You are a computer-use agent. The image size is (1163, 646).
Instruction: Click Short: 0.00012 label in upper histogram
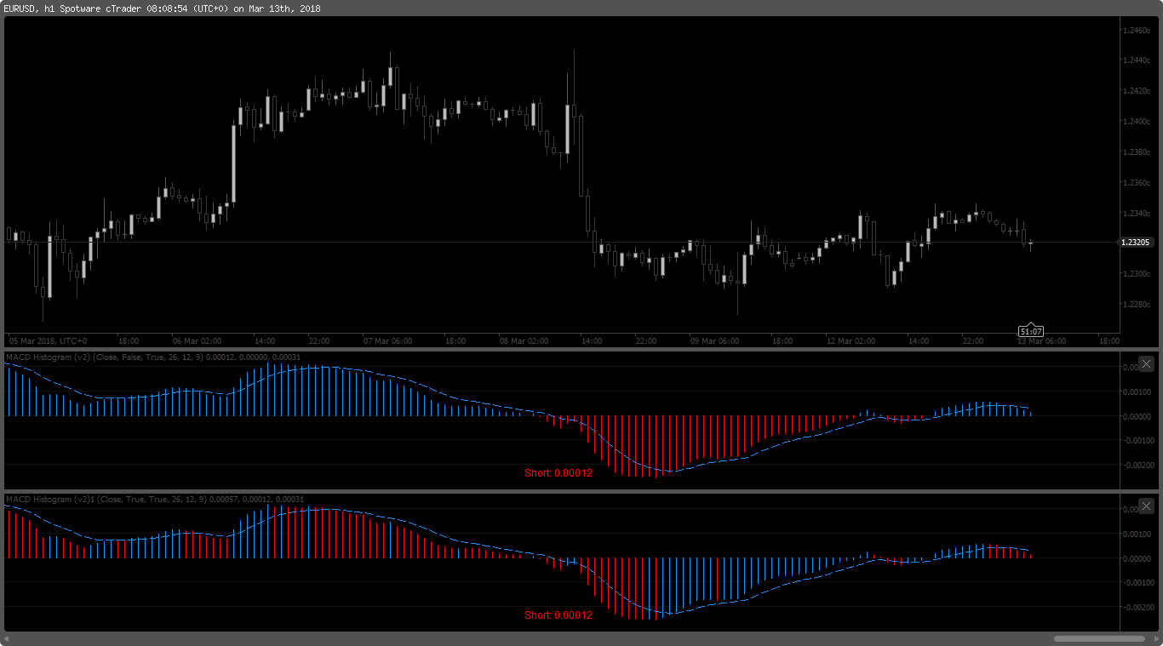point(559,472)
